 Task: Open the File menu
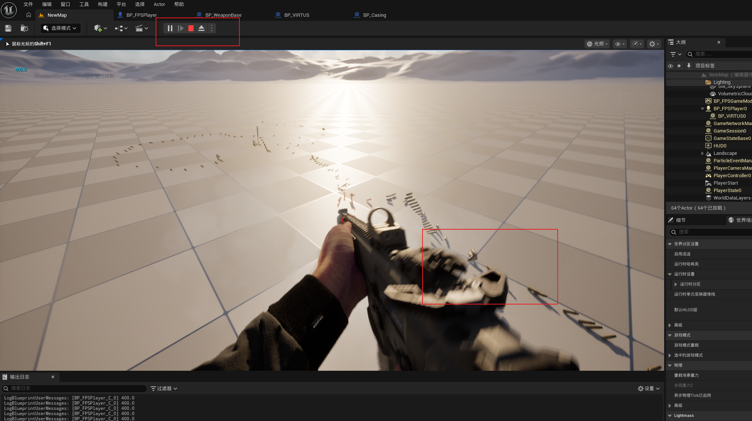click(x=28, y=4)
